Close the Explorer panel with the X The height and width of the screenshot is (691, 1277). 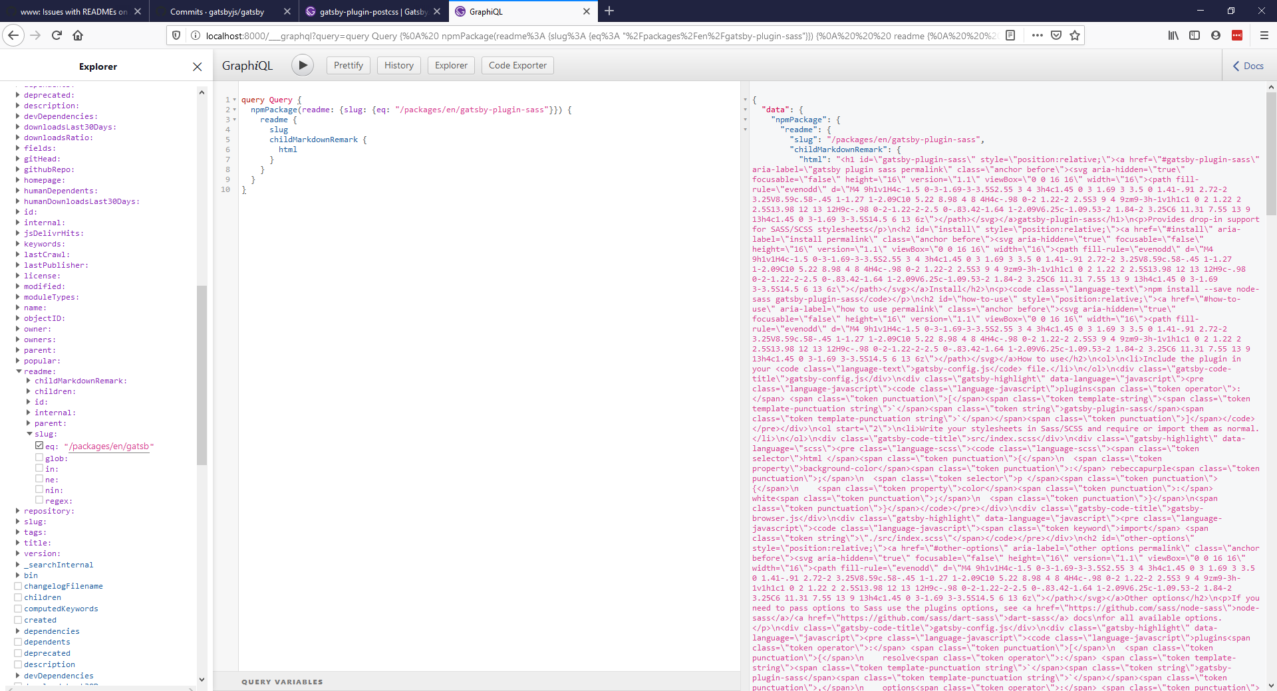[197, 66]
